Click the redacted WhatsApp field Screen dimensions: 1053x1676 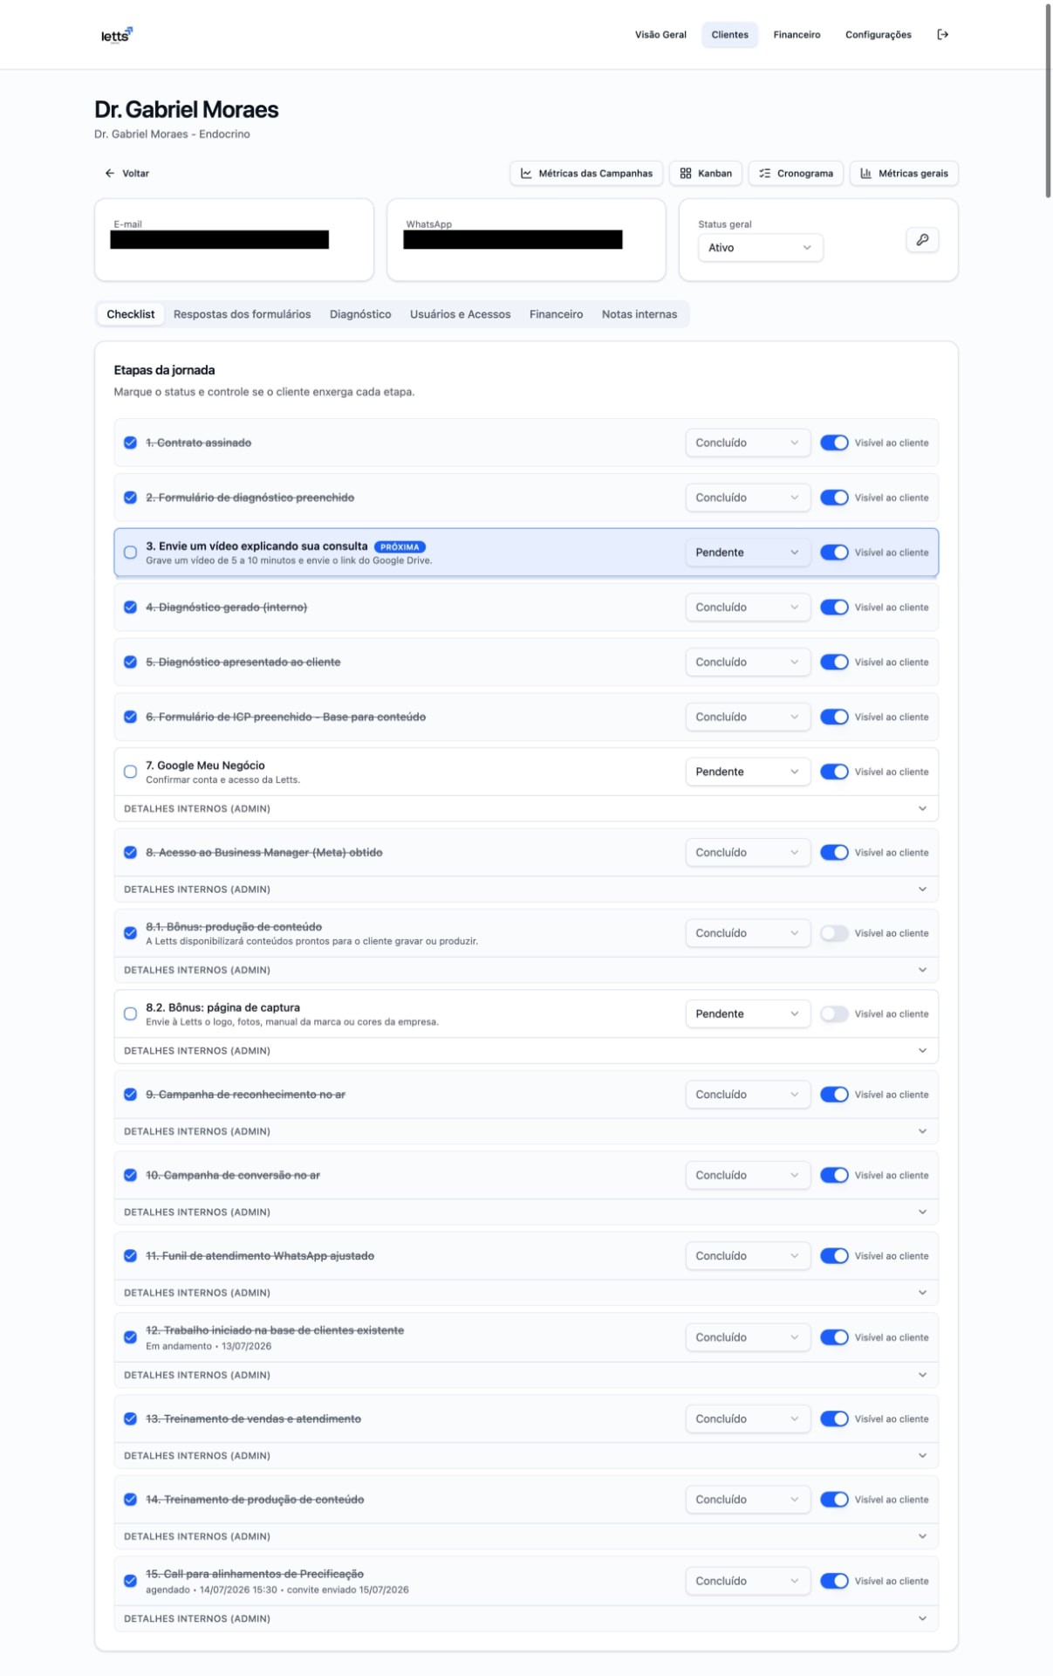coord(512,239)
